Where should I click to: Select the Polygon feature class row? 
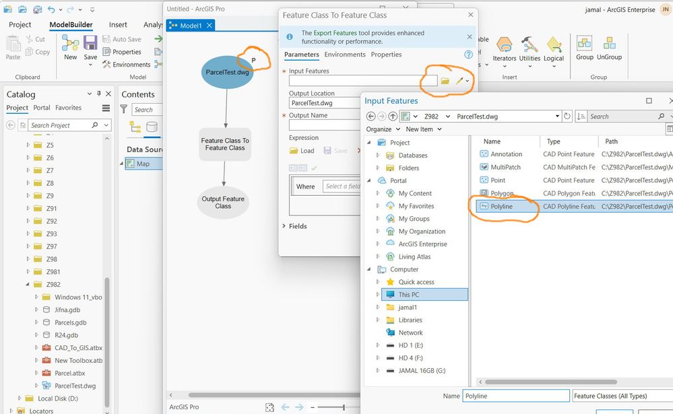[575, 193]
